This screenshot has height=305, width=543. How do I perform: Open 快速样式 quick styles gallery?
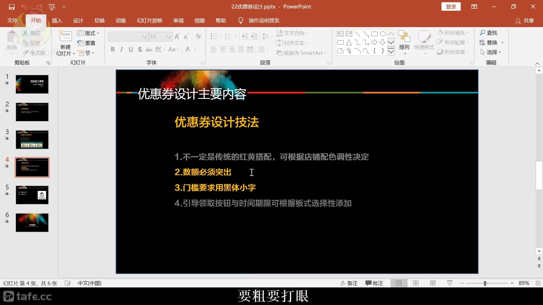pyautogui.click(x=424, y=42)
